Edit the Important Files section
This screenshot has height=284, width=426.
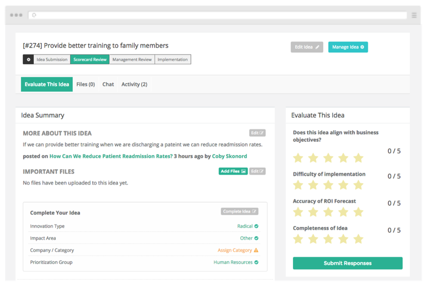257,171
